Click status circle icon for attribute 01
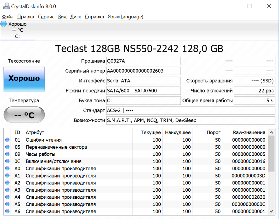Screen dimensions: 279x219 coord(8,140)
